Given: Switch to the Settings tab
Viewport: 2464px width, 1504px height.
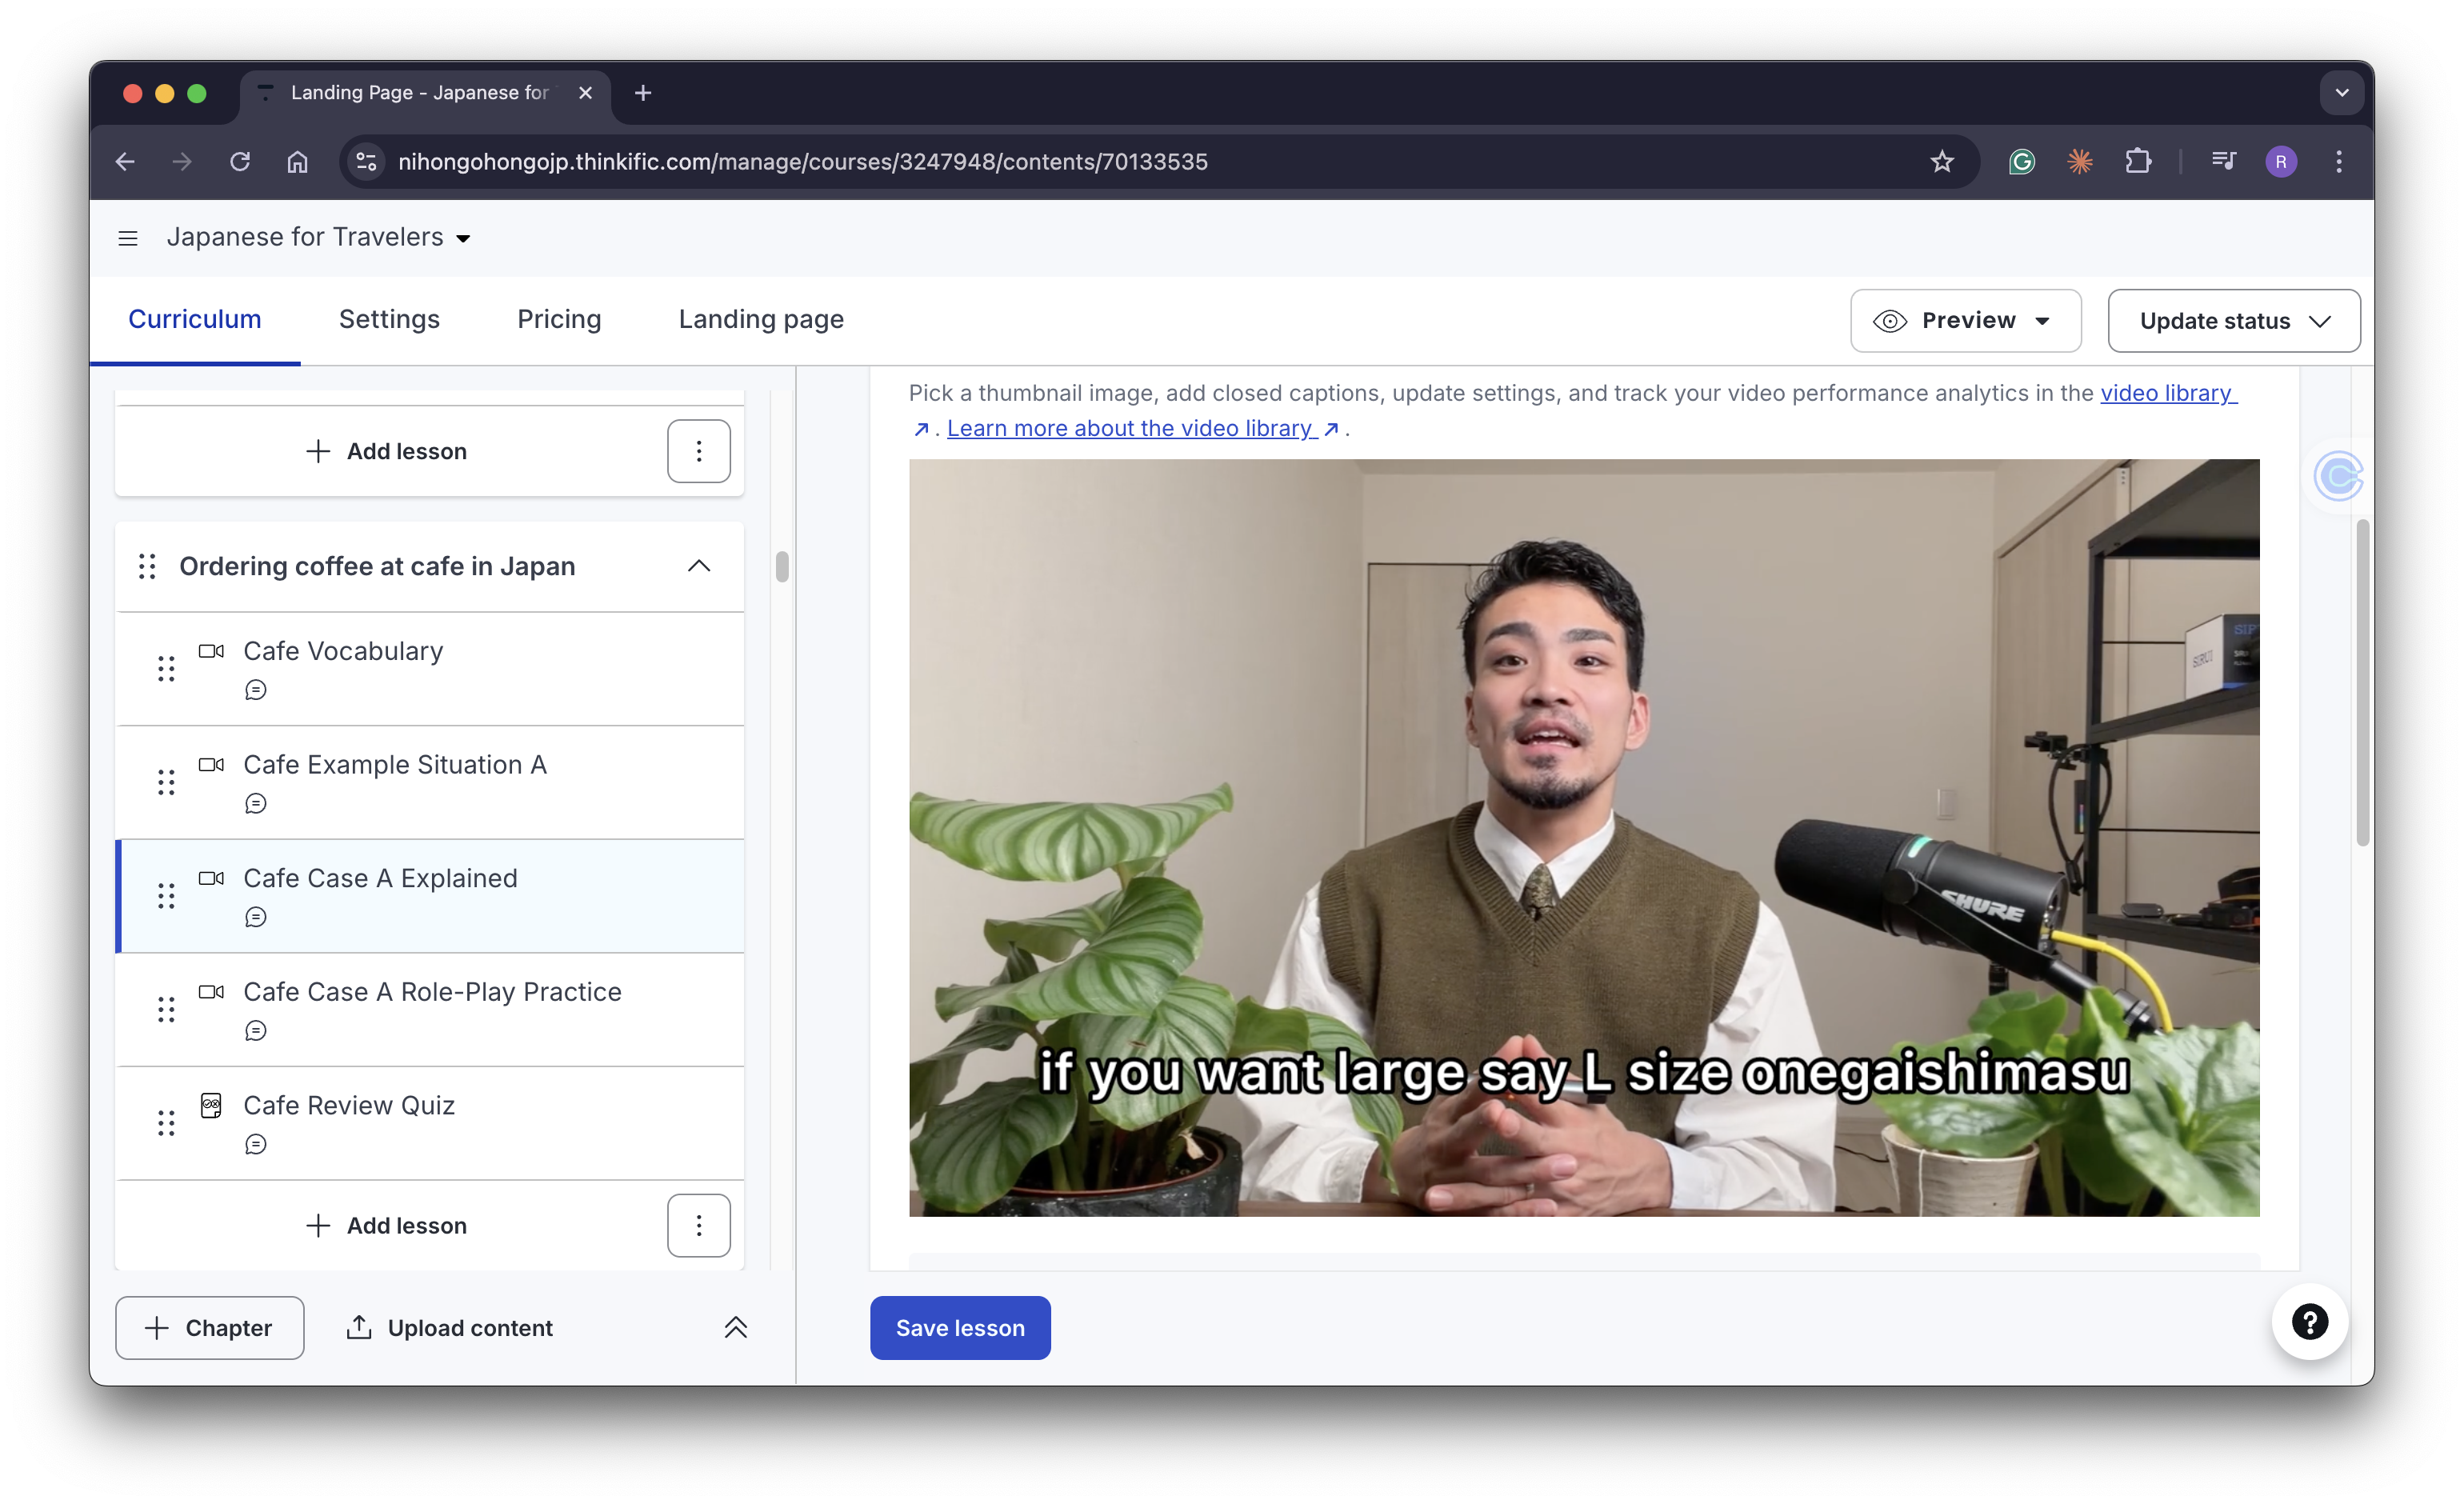Looking at the screenshot, I should pyautogui.click(x=389, y=319).
